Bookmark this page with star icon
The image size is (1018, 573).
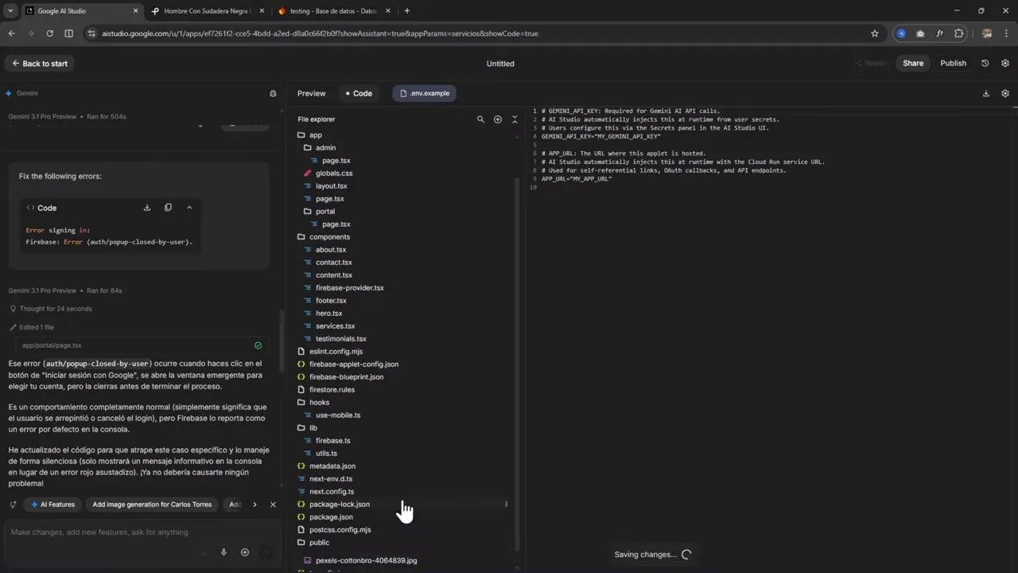point(875,33)
